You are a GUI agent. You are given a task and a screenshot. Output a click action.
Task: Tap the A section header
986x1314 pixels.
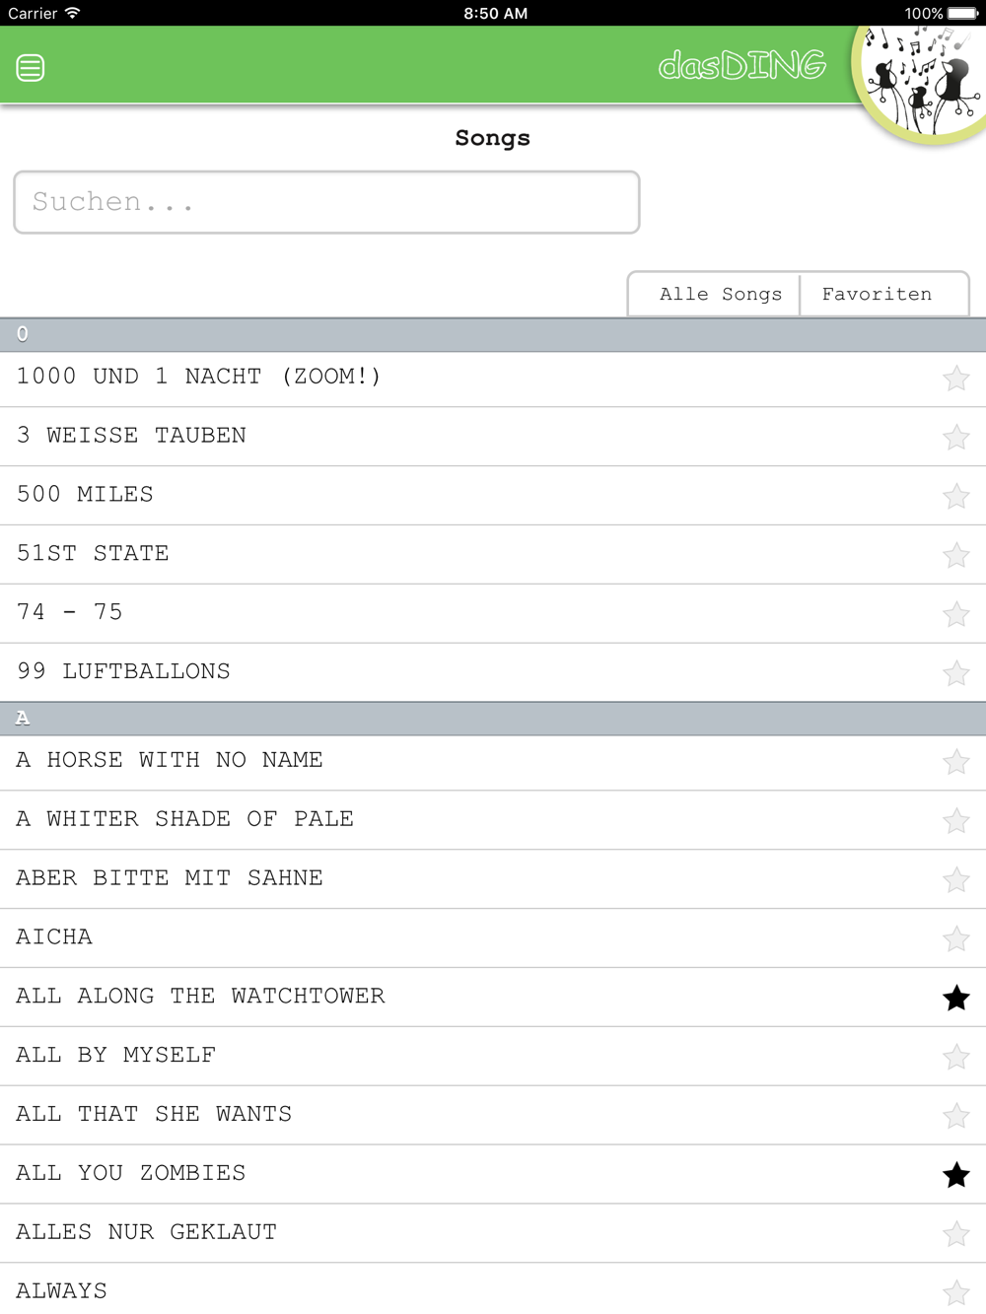pyautogui.click(x=493, y=719)
